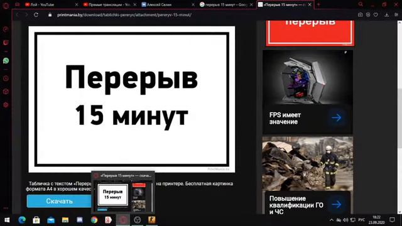402x226 pixels.
Task: Open Mail app from taskbar
Action: tap(51, 220)
